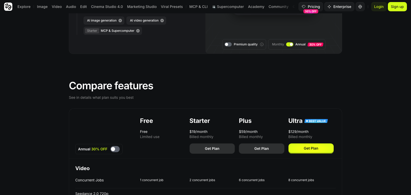Image resolution: width=411 pixels, height=195 pixels.
Task: Open Viral Presets
Action: coord(172,7)
